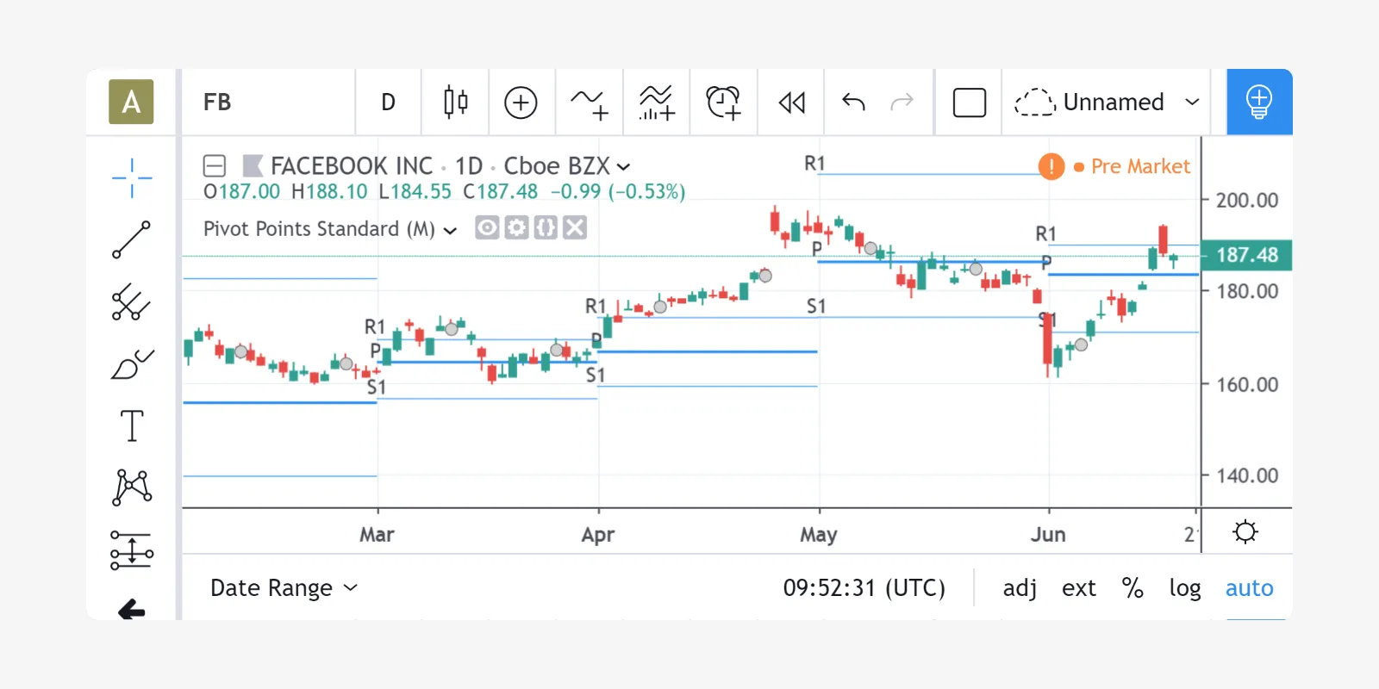Select the trend line drawing tool
The width and height of the screenshot is (1379, 689).
(132, 240)
